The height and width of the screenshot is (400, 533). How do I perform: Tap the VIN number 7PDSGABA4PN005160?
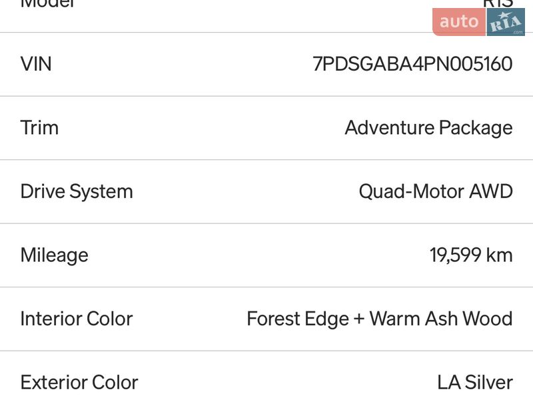412,64
